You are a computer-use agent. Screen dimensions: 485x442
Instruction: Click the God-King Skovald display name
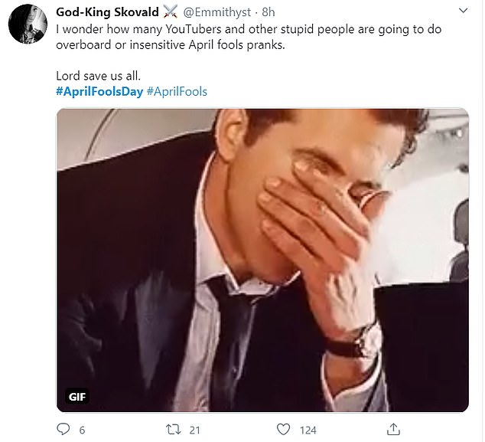[x=106, y=12]
